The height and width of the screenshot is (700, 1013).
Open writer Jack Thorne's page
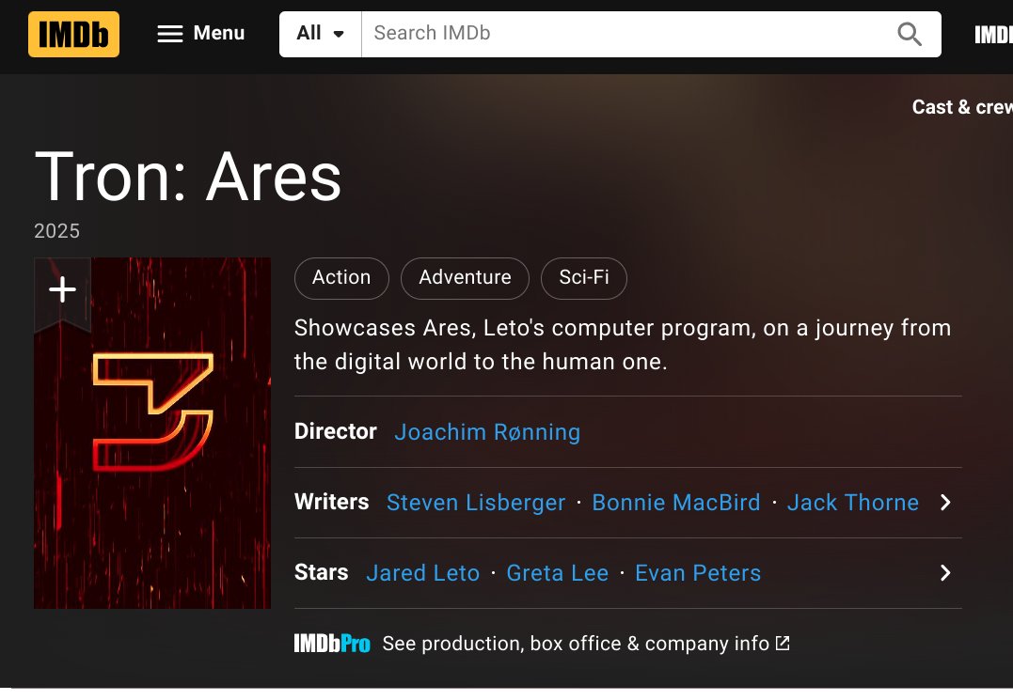853,503
